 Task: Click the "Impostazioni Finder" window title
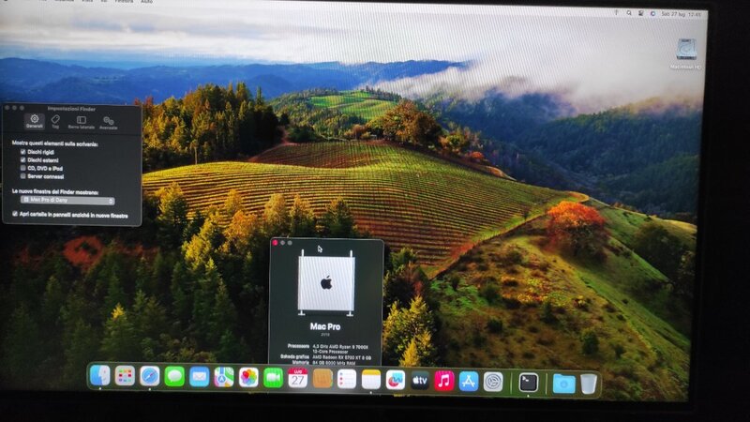coord(71,109)
